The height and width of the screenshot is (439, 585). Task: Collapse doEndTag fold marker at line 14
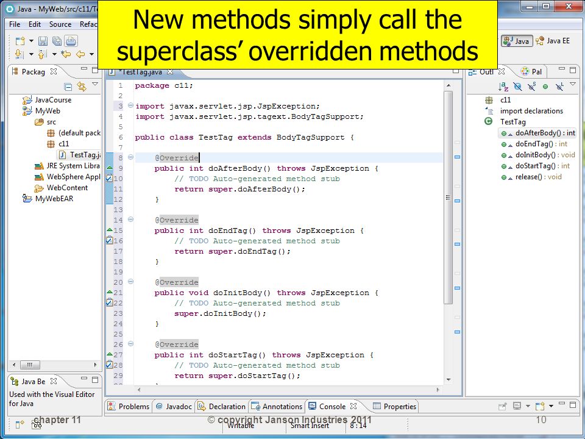(x=130, y=219)
